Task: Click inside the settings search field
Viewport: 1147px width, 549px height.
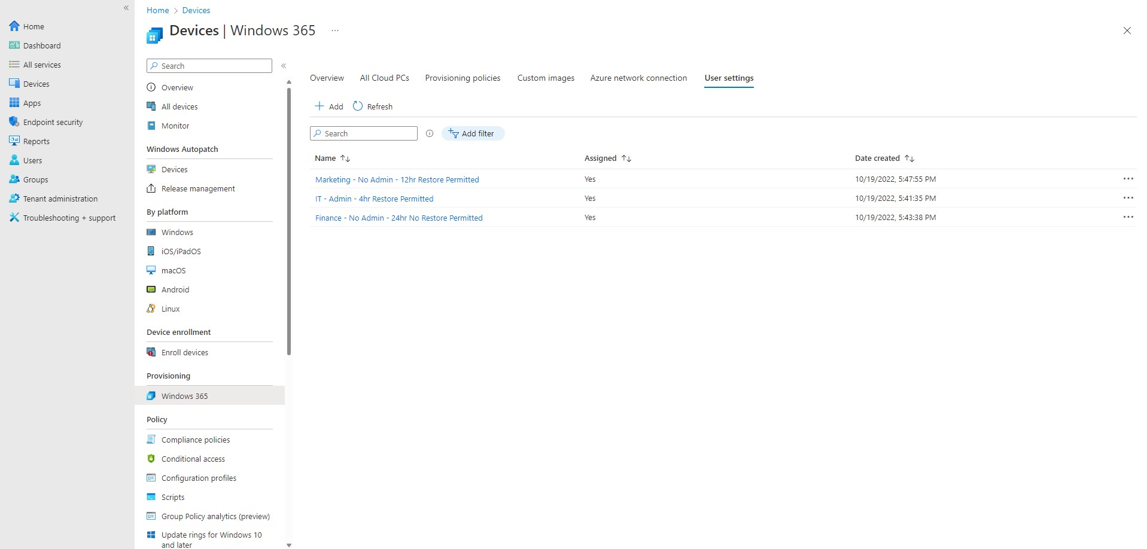Action: [363, 133]
